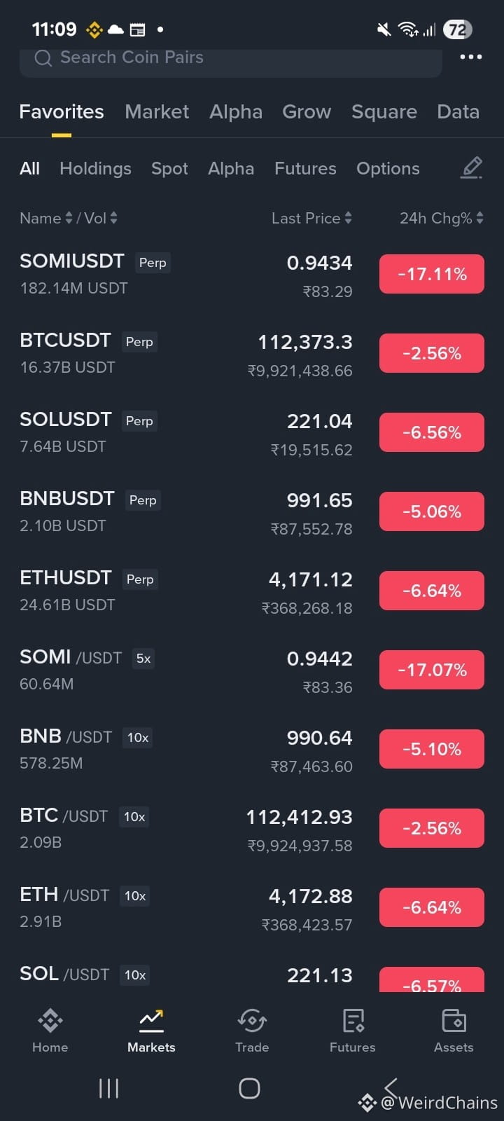
Task: Select the Holdings filter tab
Action: coord(95,169)
